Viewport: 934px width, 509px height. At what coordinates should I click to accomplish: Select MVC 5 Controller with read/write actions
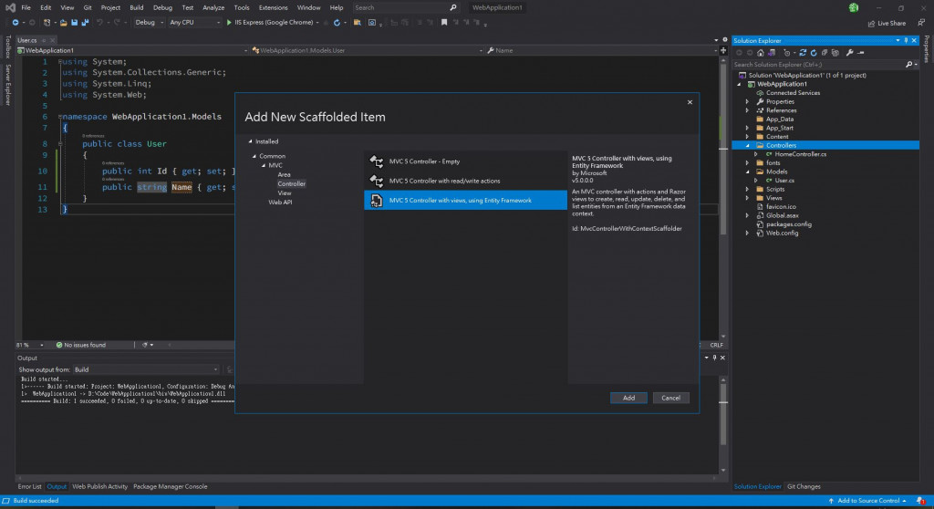(465, 182)
